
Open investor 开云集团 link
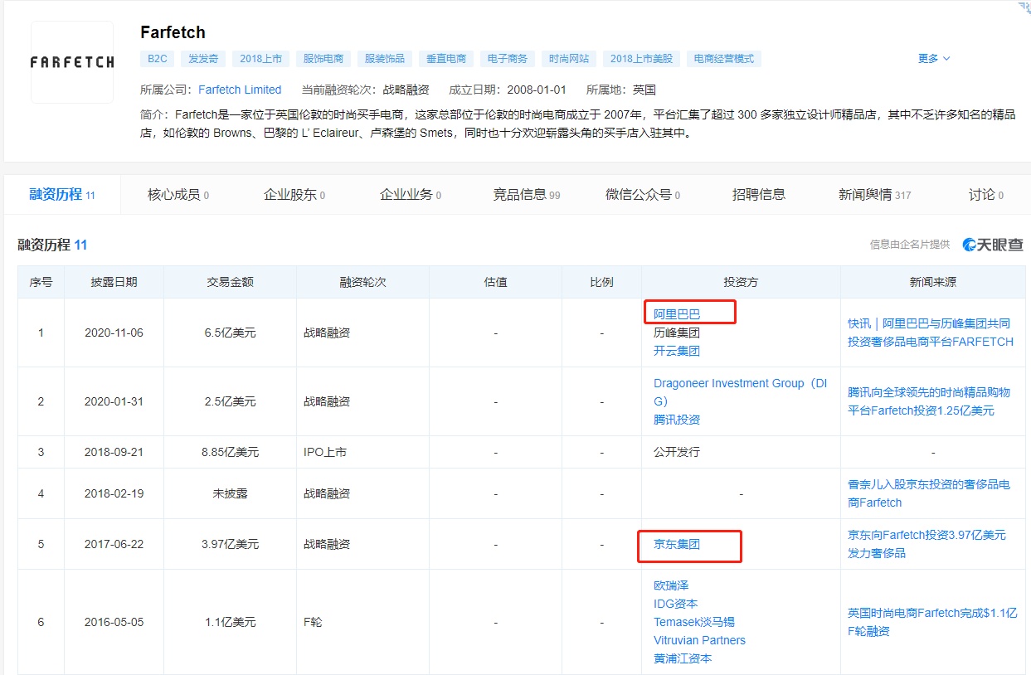677,351
